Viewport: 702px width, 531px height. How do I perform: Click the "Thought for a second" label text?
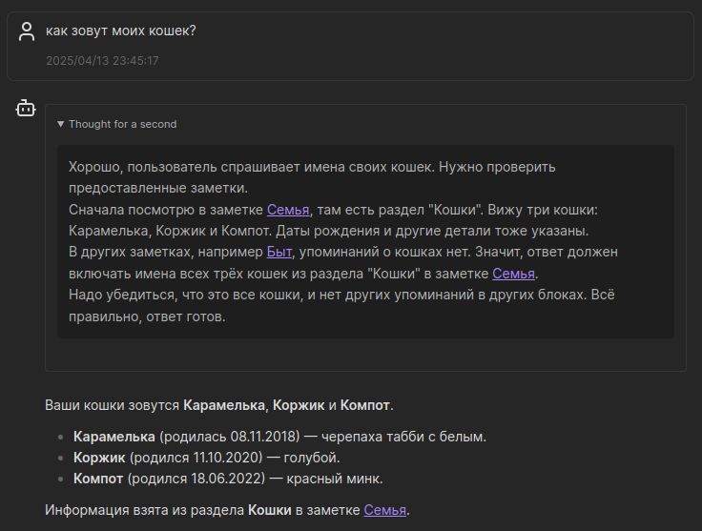pos(122,124)
